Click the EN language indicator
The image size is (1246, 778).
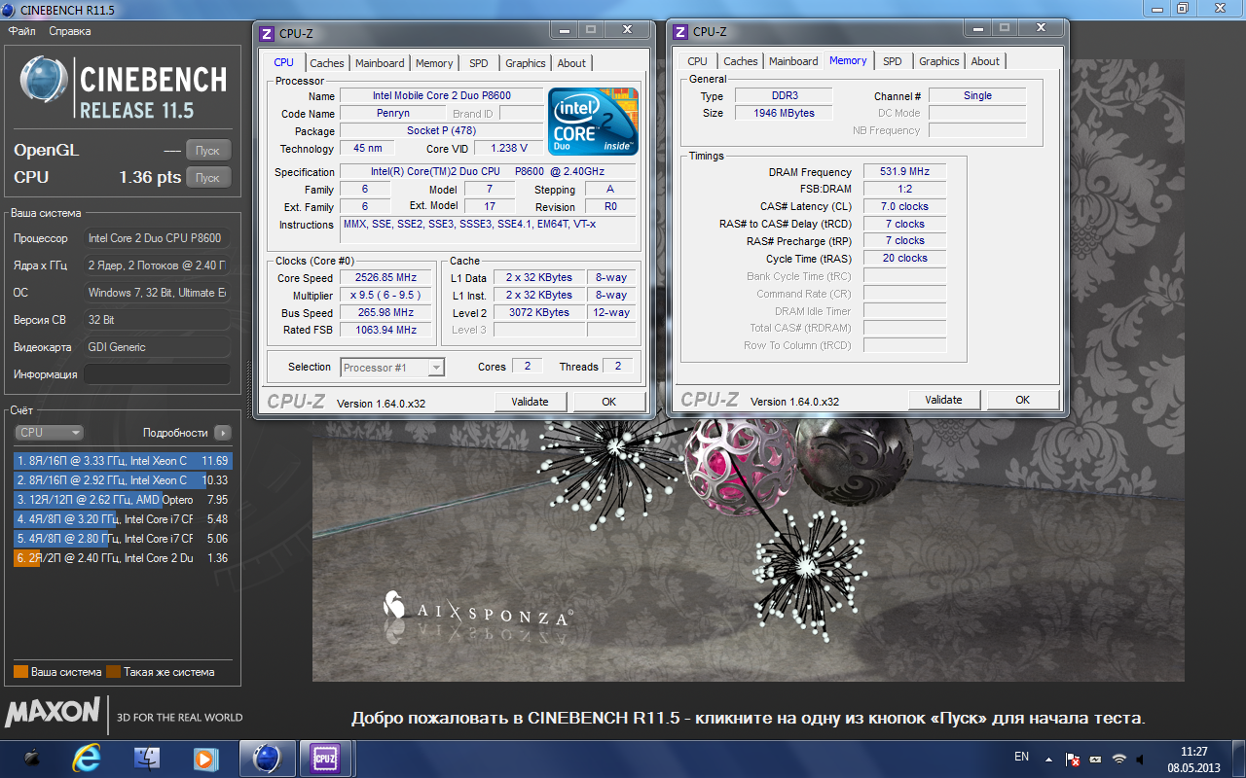pyautogui.click(x=1021, y=757)
